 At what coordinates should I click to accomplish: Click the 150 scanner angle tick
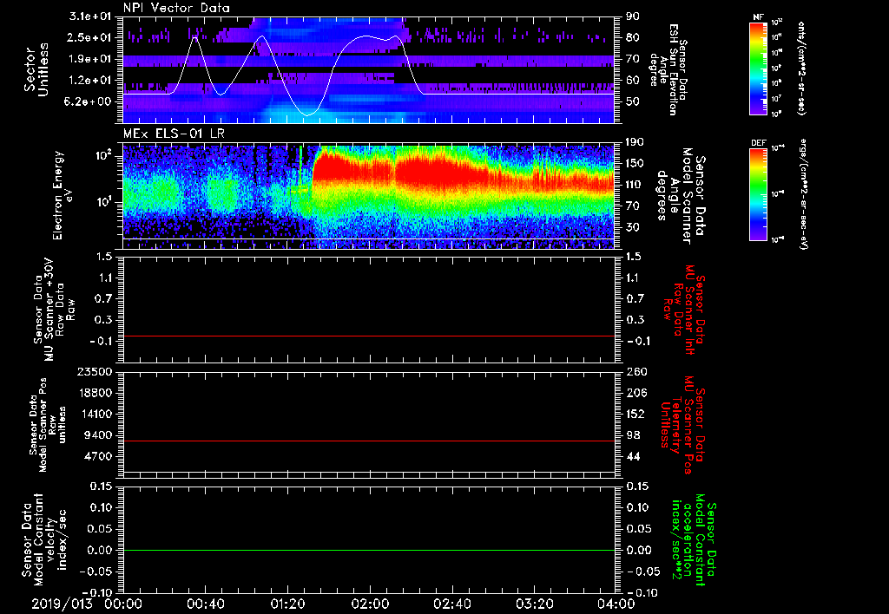click(x=635, y=163)
